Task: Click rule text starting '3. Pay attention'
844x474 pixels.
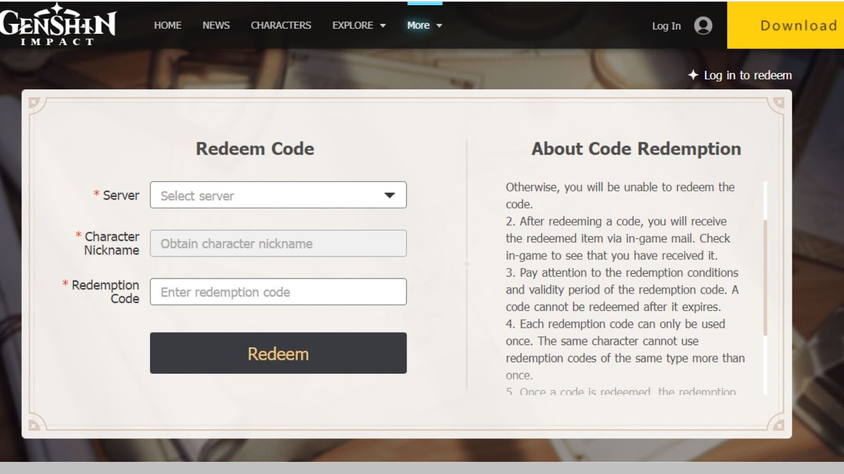Action: pos(622,290)
